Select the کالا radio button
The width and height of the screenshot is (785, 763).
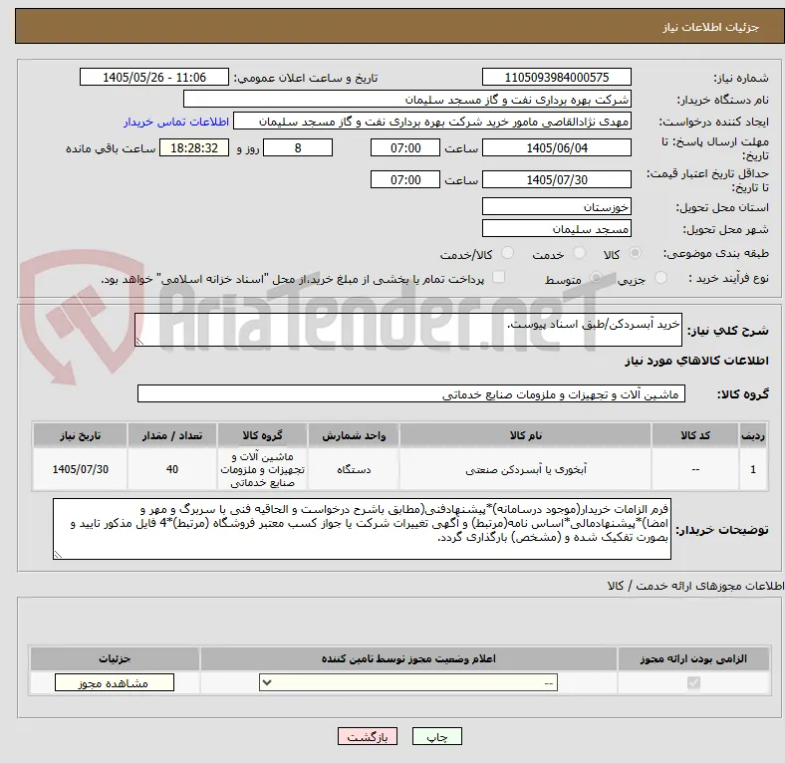(x=635, y=253)
